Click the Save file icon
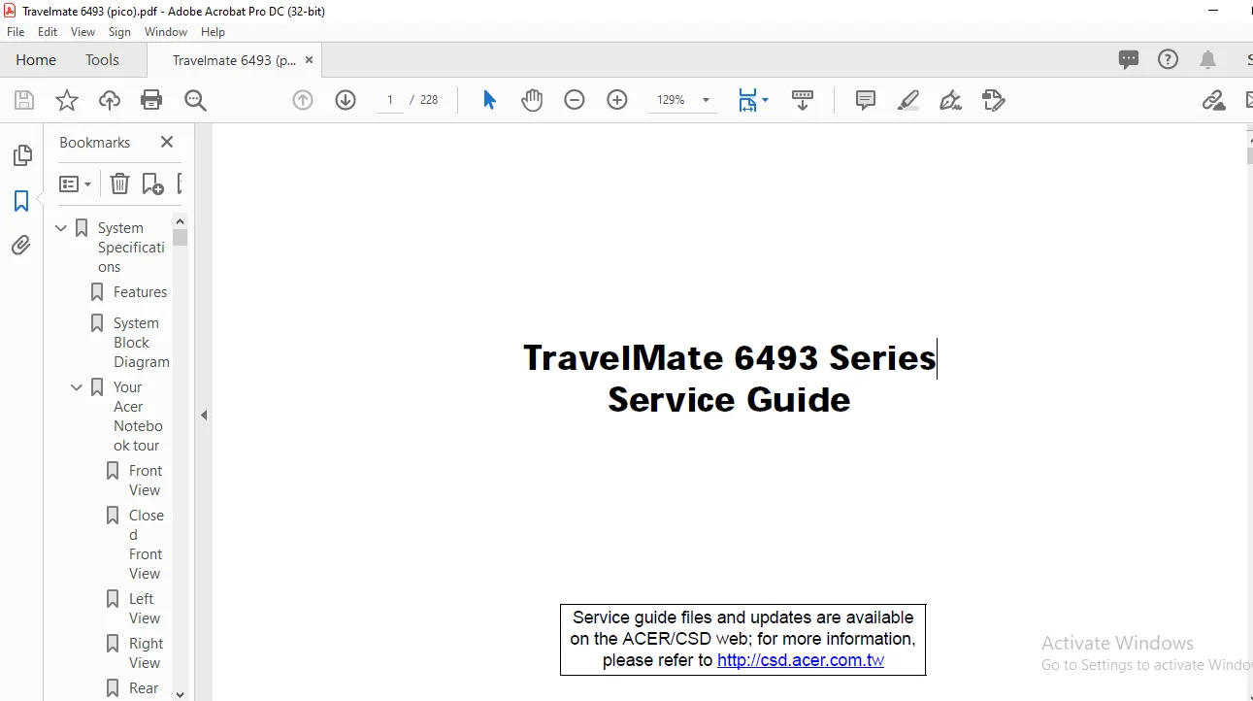1253x701 pixels. click(x=24, y=100)
